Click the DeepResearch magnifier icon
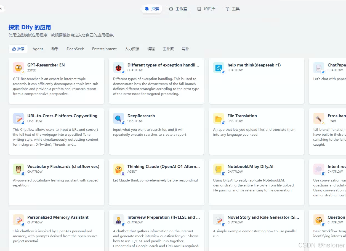This screenshot has height=251, width=346. click(119, 118)
